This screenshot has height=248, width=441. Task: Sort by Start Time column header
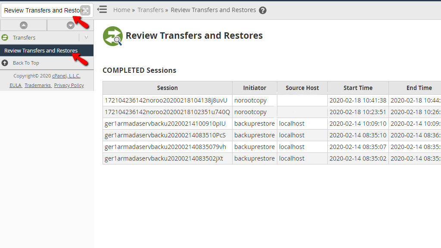(358, 88)
